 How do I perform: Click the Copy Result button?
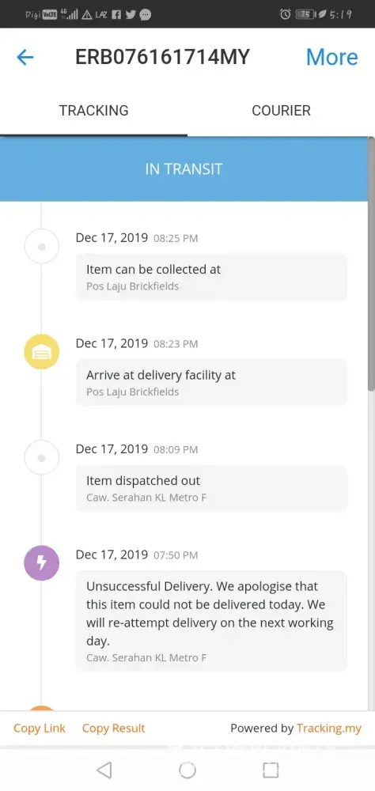(114, 728)
